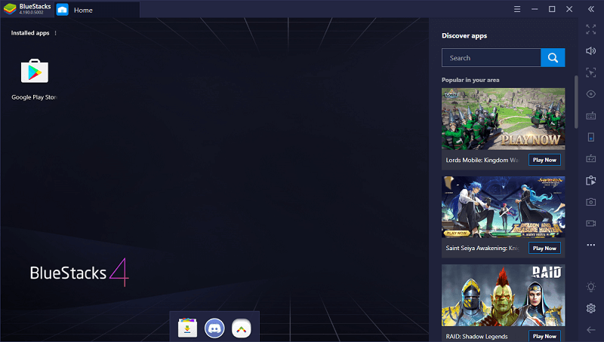Screen dimensions: 604x342
Task: Click the Installed apps heading
Action: [30, 33]
